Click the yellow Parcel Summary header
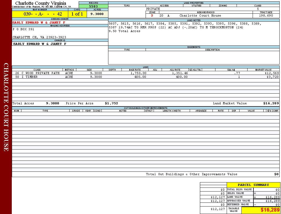The height and width of the screenshot is (214, 281). pos(253,185)
